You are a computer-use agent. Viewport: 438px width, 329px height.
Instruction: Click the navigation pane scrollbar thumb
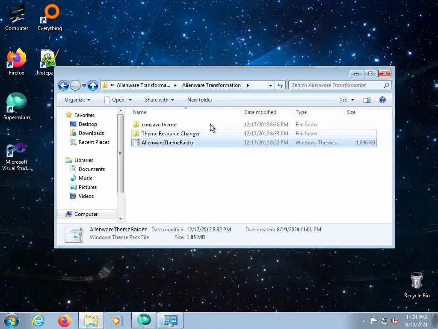120,154
